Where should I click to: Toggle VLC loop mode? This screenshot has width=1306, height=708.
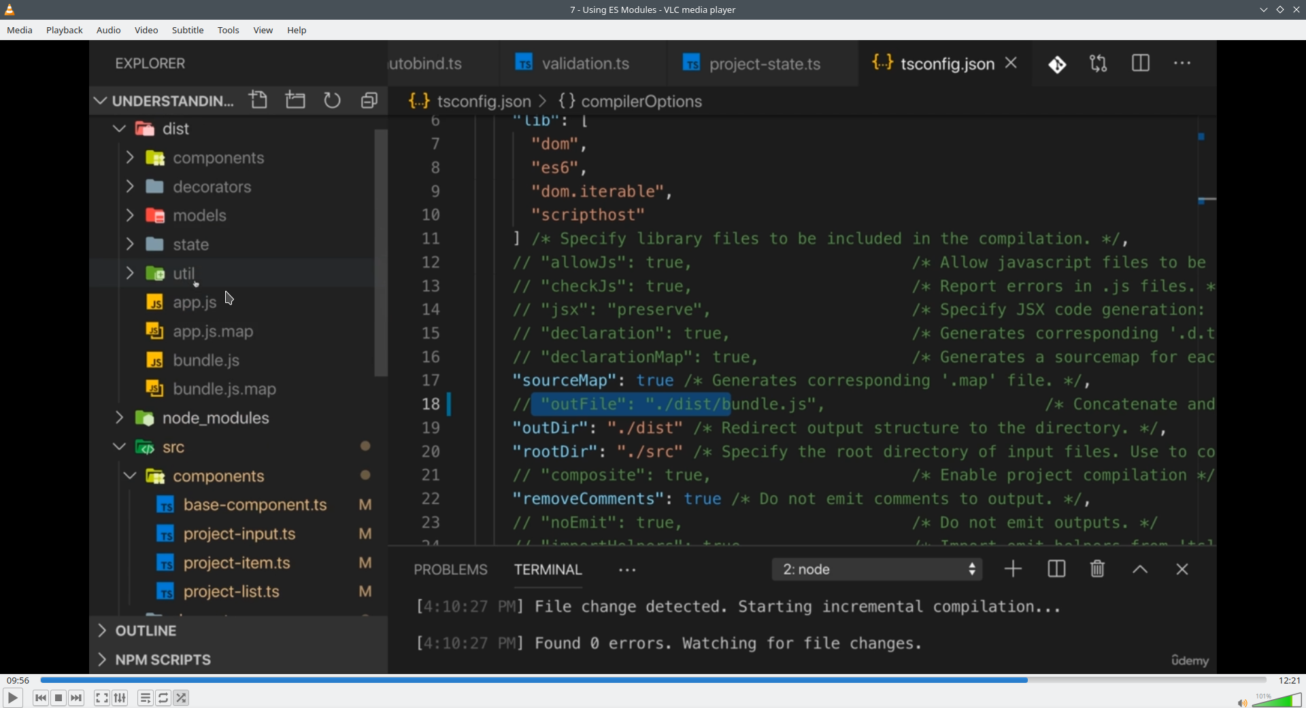coord(163,698)
